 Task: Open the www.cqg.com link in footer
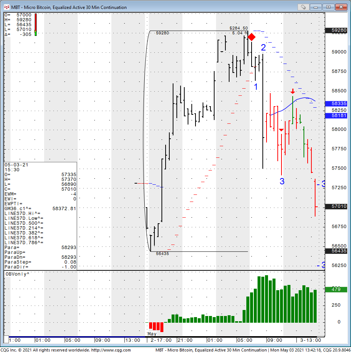(111, 350)
